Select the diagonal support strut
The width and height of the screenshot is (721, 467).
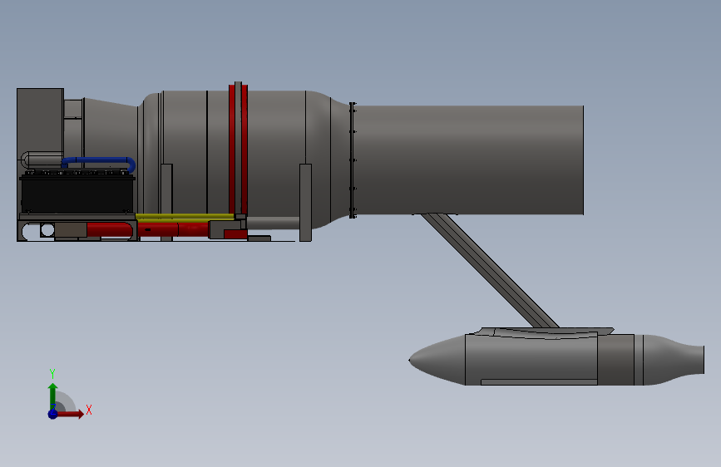click(x=490, y=271)
